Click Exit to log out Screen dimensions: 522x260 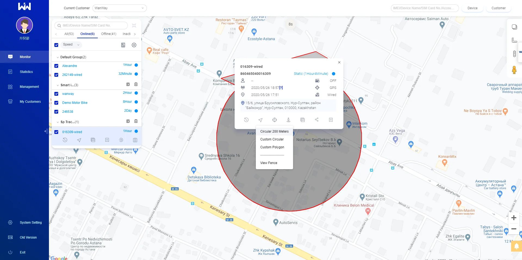pos(24,252)
